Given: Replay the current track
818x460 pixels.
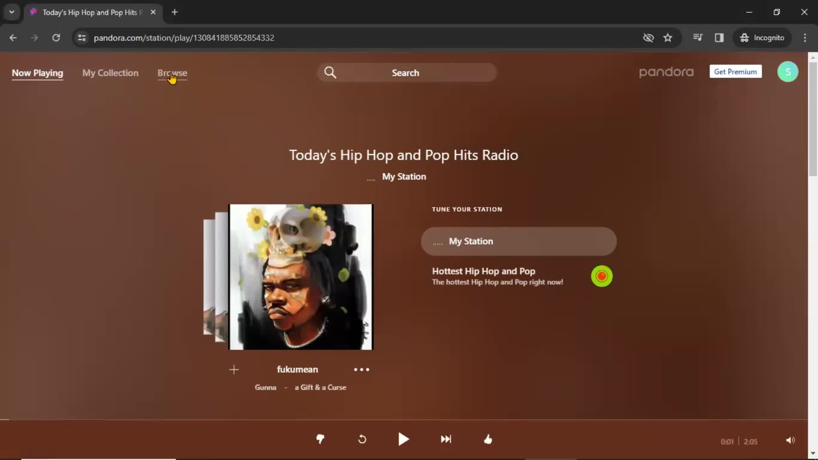Looking at the screenshot, I should (x=362, y=439).
